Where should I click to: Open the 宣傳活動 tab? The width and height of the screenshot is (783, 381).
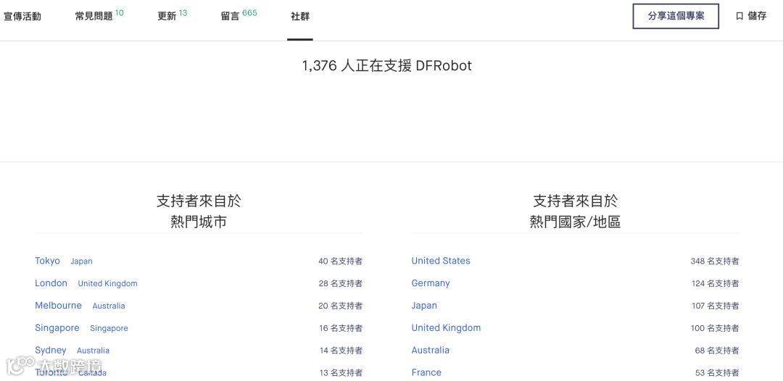[x=22, y=16]
